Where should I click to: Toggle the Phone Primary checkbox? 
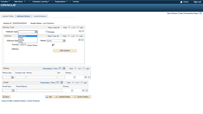pos(75,77)
